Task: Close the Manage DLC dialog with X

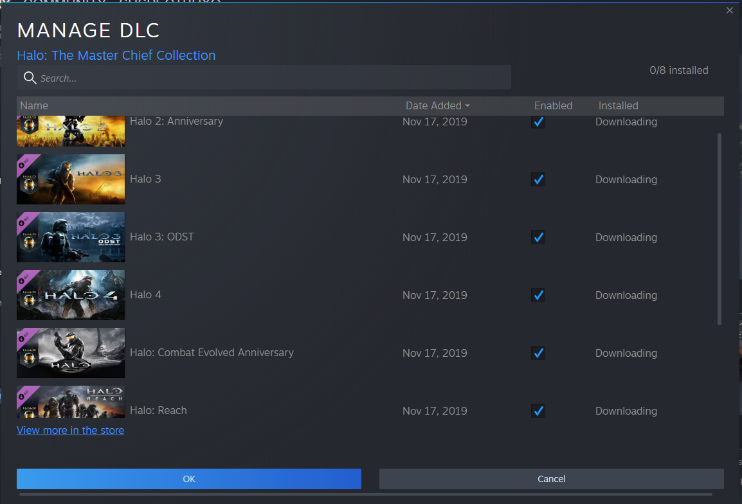Action: click(x=729, y=10)
